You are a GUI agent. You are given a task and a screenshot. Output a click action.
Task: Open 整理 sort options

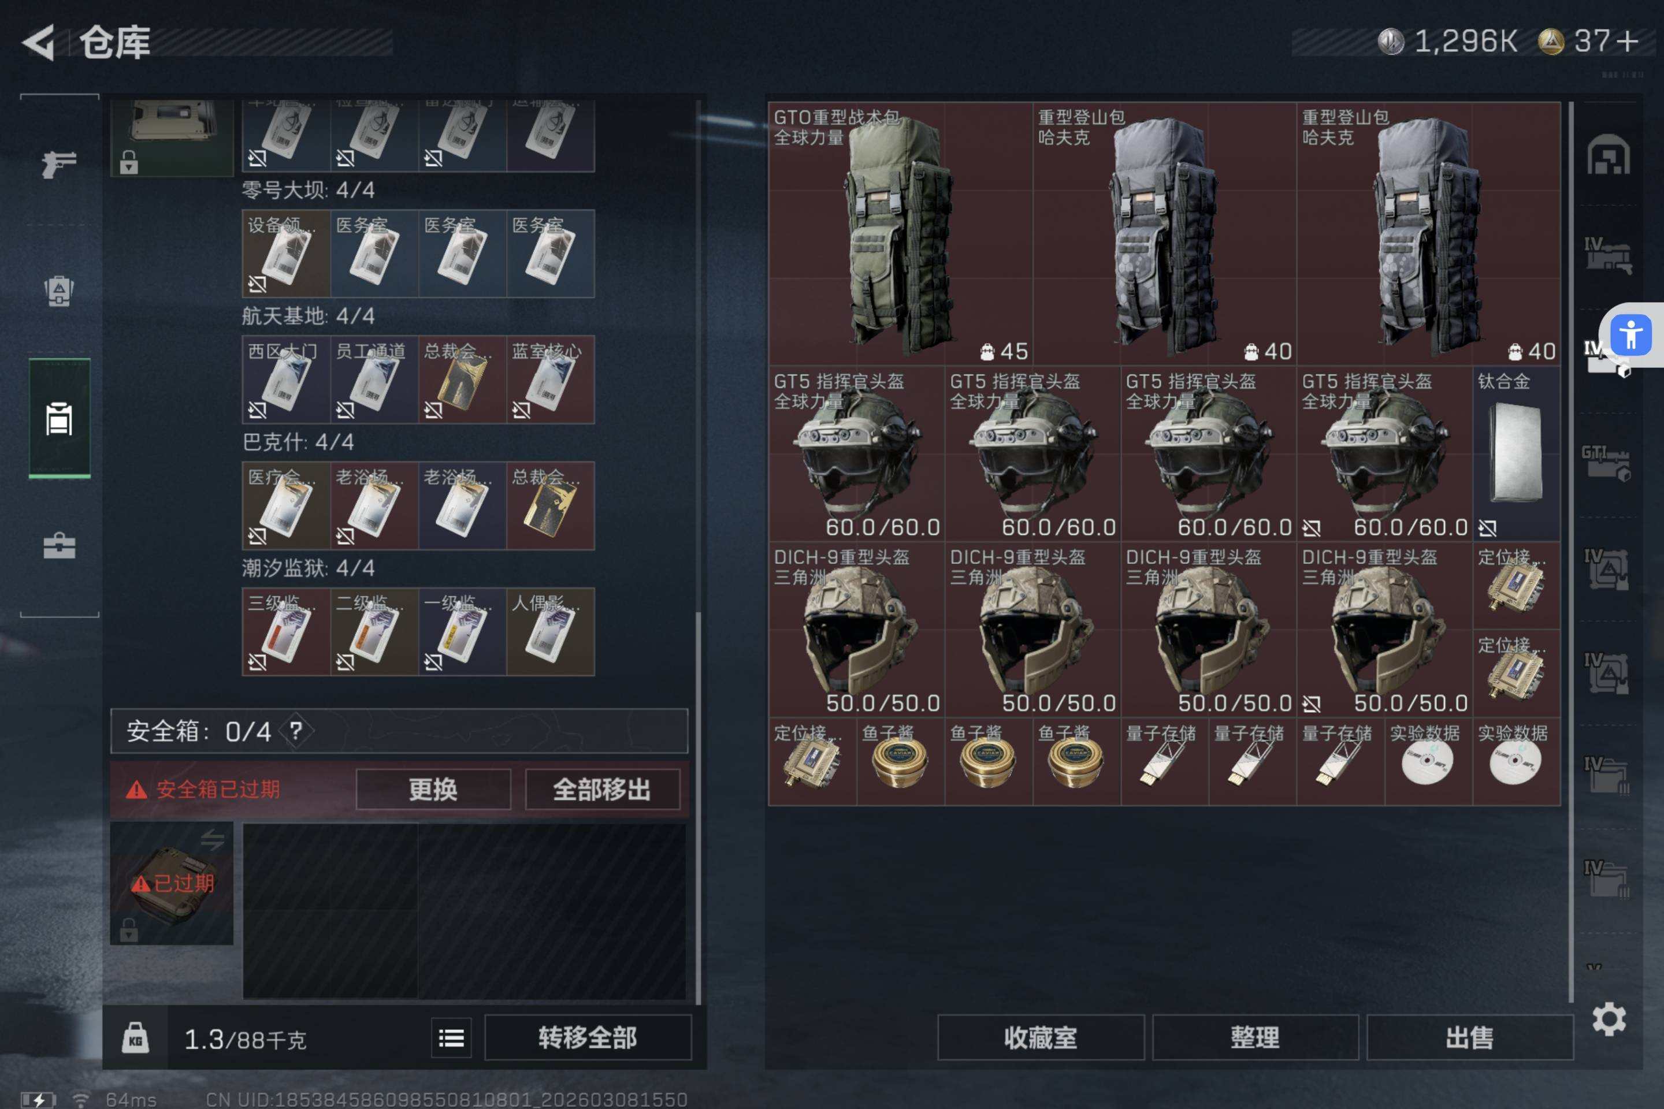tap(1255, 1037)
